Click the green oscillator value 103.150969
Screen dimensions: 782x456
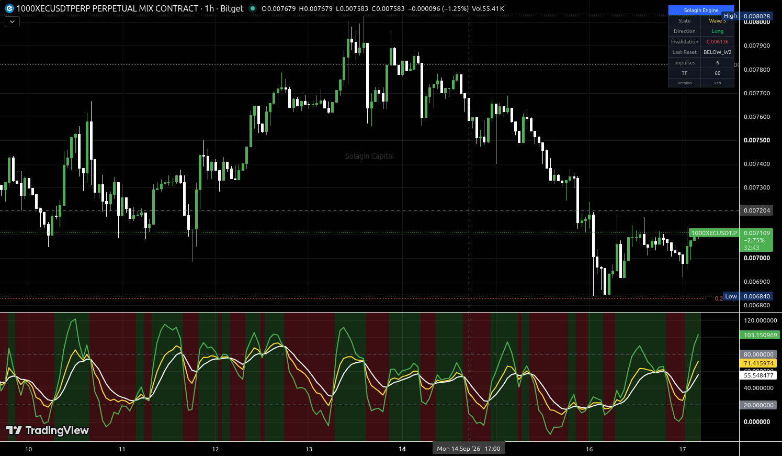(760, 335)
